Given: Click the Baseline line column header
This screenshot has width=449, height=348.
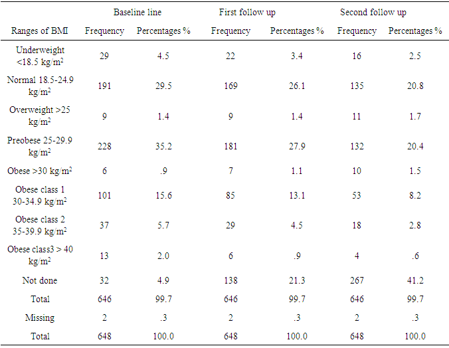Looking at the screenshot, I should coord(137,12).
